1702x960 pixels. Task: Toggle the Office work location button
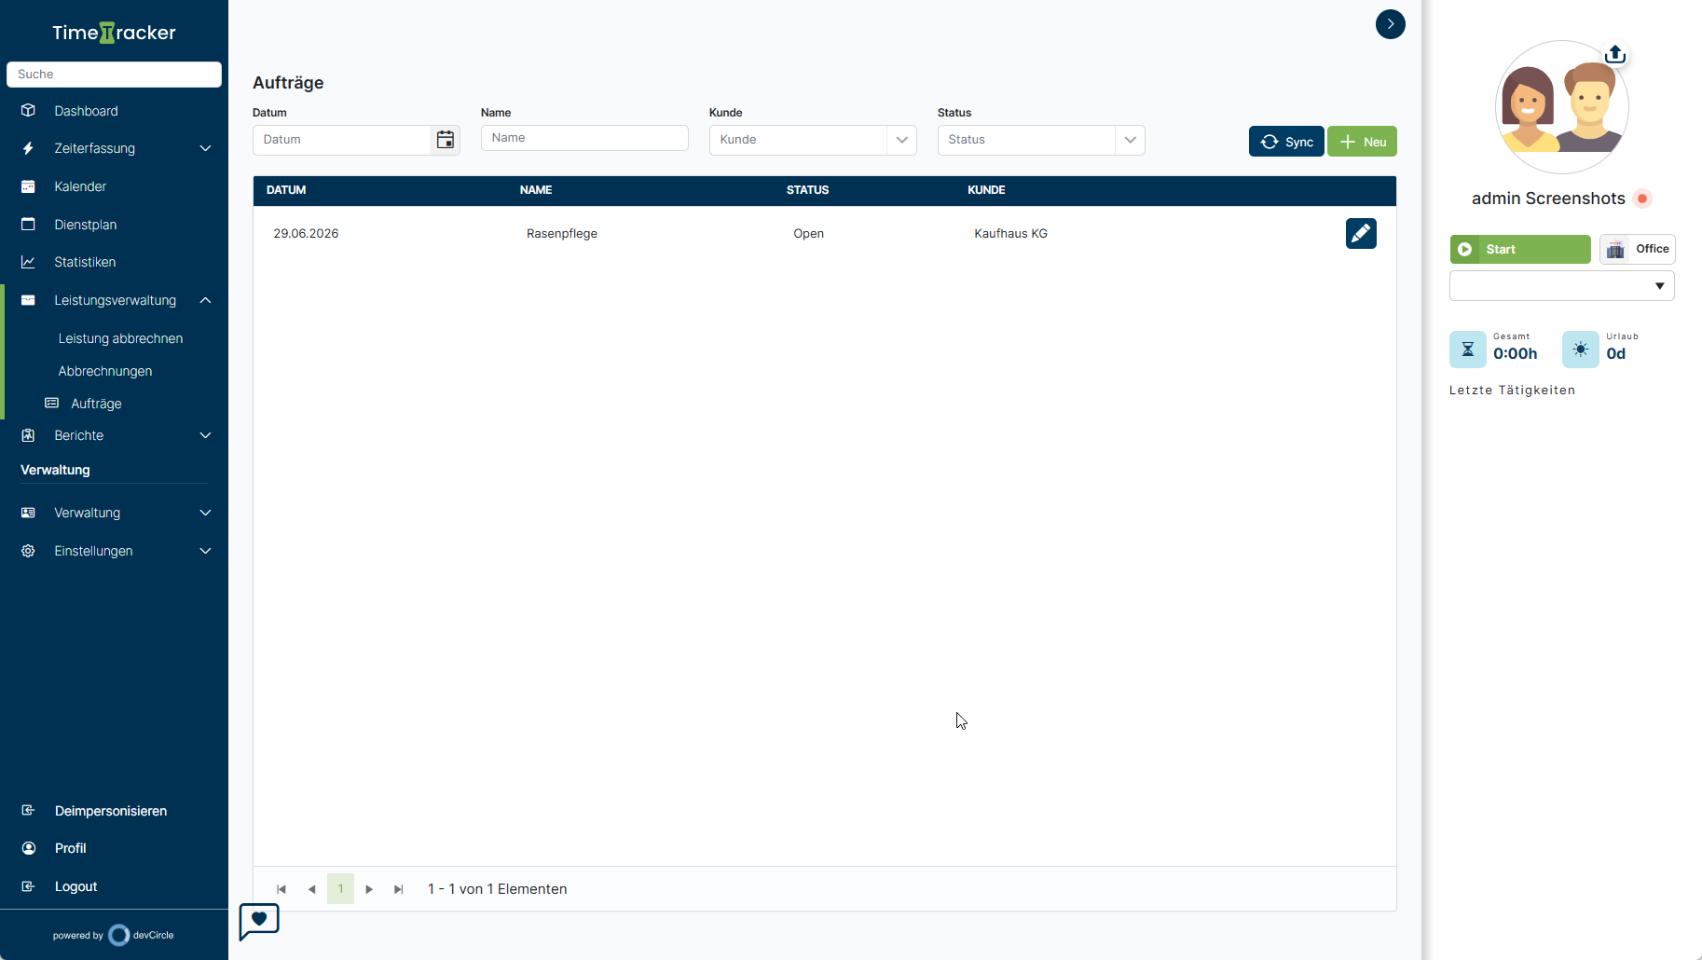(x=1638, y=249)
